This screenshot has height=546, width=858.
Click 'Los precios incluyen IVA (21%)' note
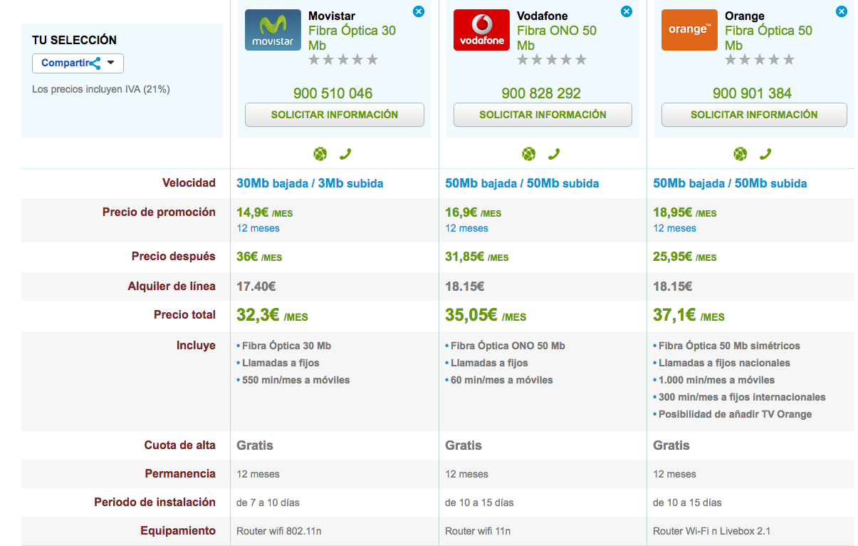coord(101,90)
